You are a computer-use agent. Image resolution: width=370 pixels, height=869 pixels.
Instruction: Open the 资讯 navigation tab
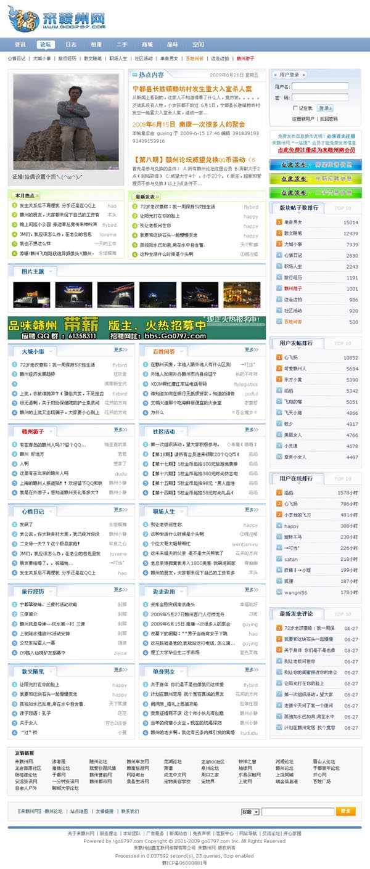click(20, 44)
